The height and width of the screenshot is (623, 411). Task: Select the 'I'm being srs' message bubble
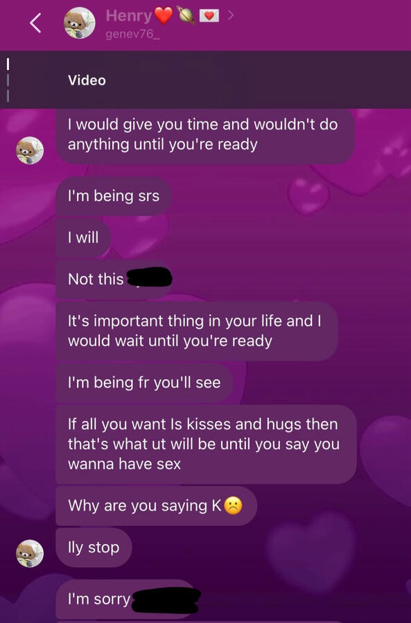tap(114, 196)
